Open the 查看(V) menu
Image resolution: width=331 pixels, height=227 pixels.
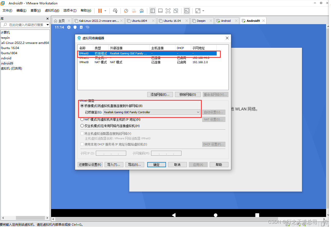(x=35, y=11)
